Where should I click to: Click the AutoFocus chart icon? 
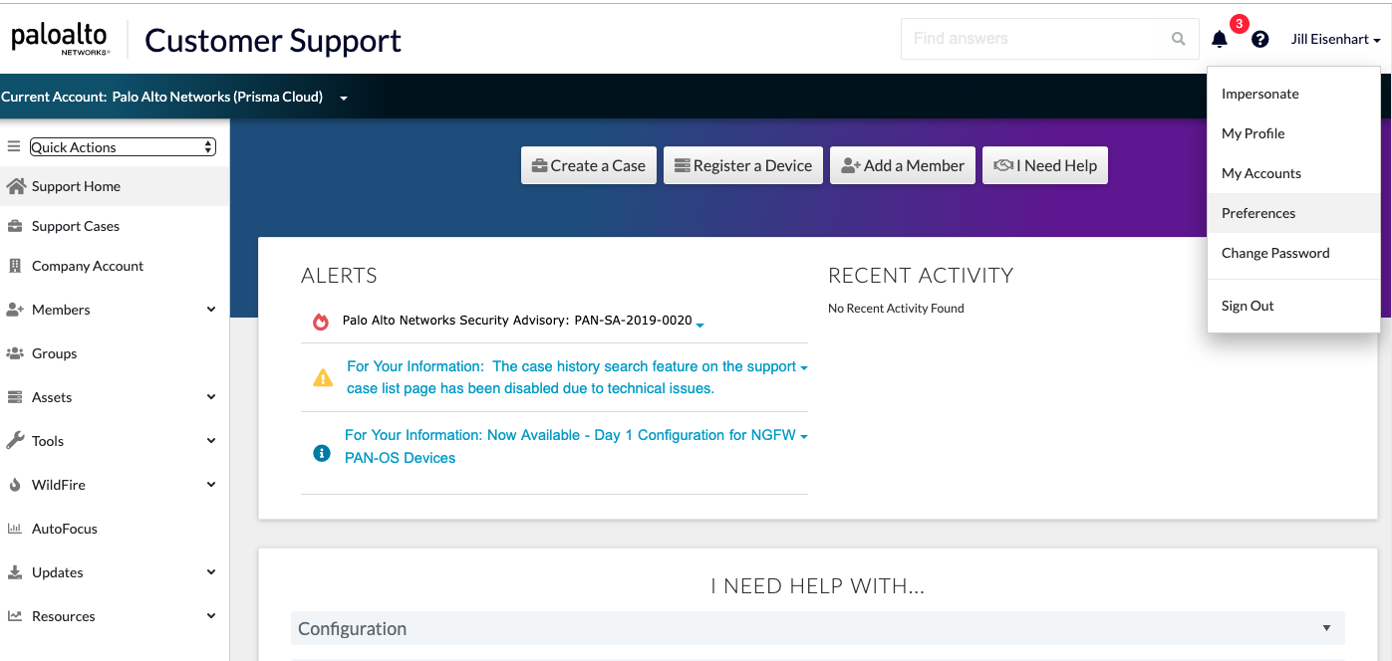[x=14, y=528]
